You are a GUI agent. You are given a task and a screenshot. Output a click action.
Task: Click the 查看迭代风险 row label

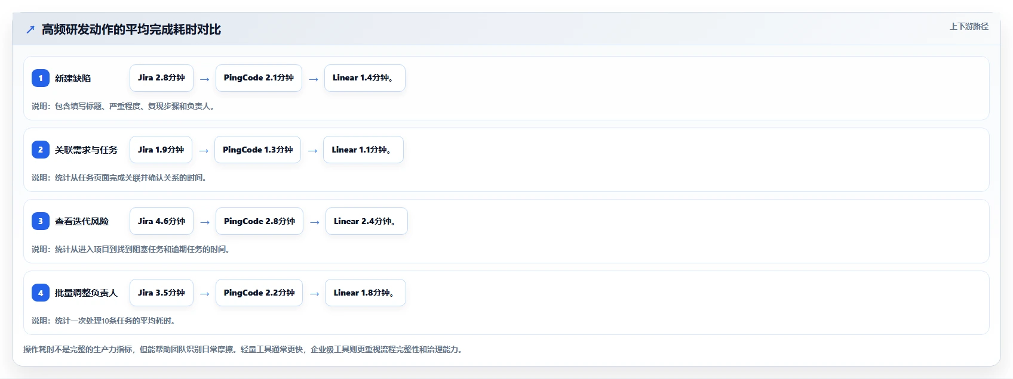pyautogui.click(x=82, y=221)
